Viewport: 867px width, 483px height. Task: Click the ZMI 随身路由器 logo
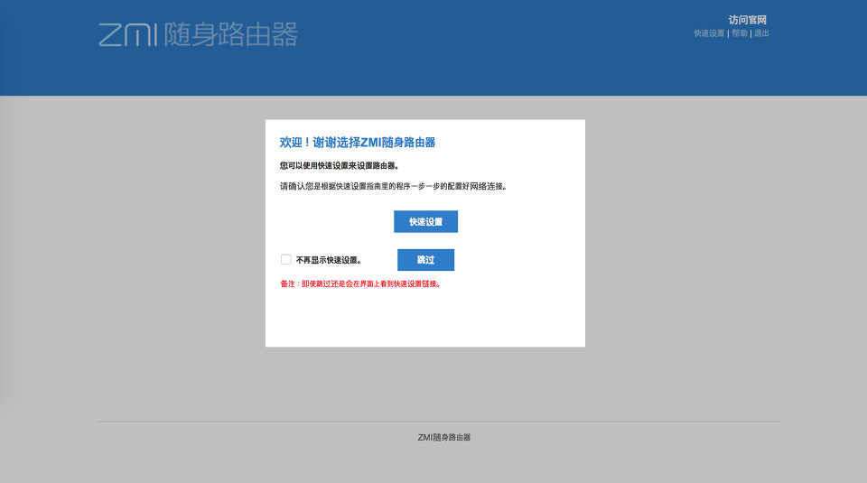tap(198, 34)
